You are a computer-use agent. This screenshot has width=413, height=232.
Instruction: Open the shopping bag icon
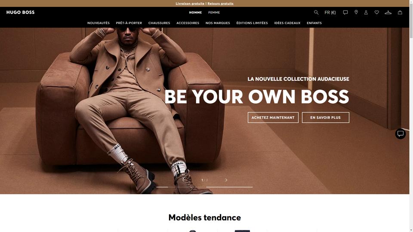[x=400, y=12]
